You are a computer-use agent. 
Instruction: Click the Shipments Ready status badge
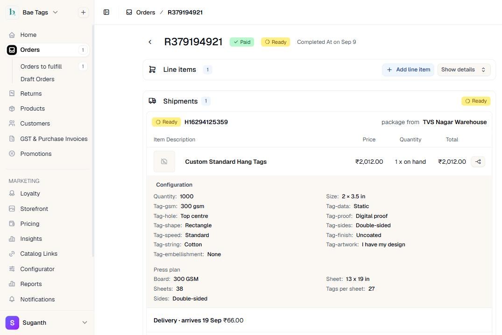(x=476, y=101)
